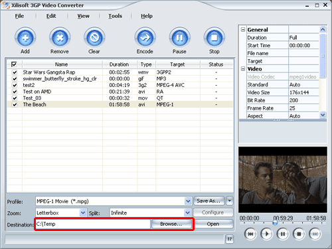Image resolution: width=332 pixels, height=249 pixels.
Task: Click the properties panel scrollbar thumb
Action: pos(323,56)
